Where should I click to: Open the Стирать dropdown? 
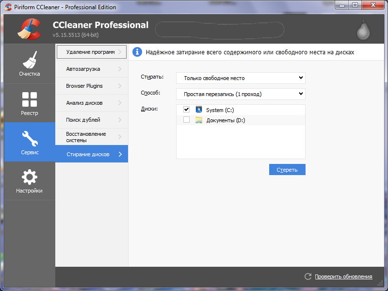click(241, 78)
